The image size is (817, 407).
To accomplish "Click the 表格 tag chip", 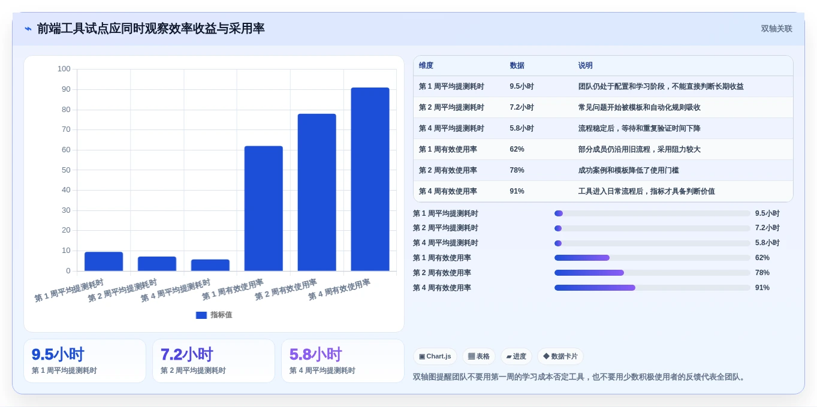I will (479, 357).
